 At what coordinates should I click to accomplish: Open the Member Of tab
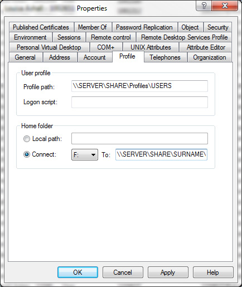click(93, 27)
